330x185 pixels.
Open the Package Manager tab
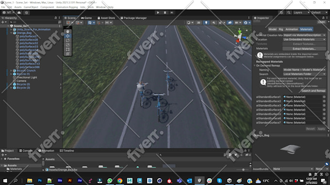point(133,18)
